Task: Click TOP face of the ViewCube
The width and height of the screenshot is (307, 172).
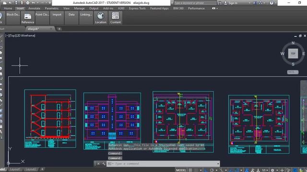Action: 293,54
